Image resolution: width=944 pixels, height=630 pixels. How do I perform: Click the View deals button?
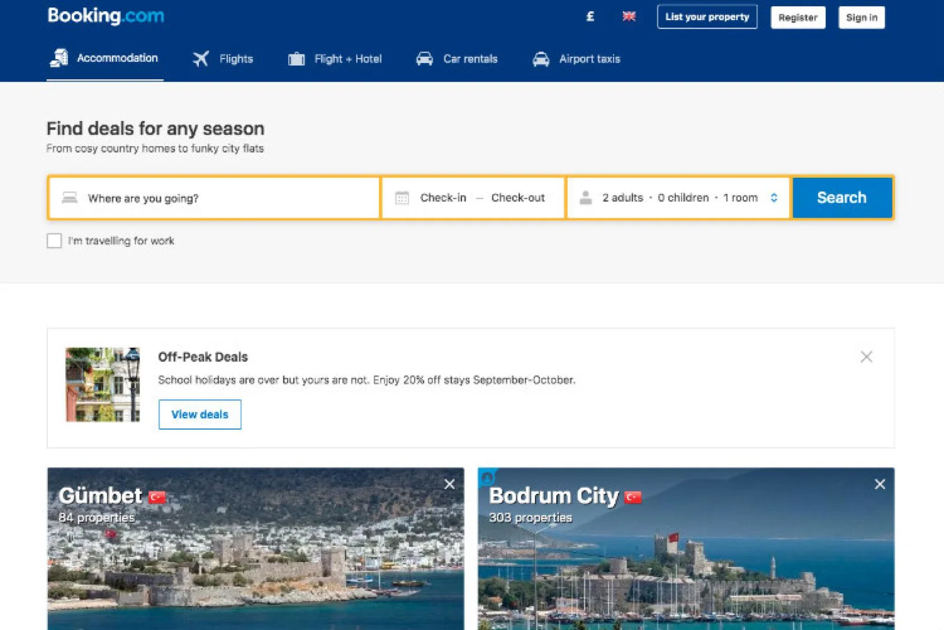coord(200,414)
